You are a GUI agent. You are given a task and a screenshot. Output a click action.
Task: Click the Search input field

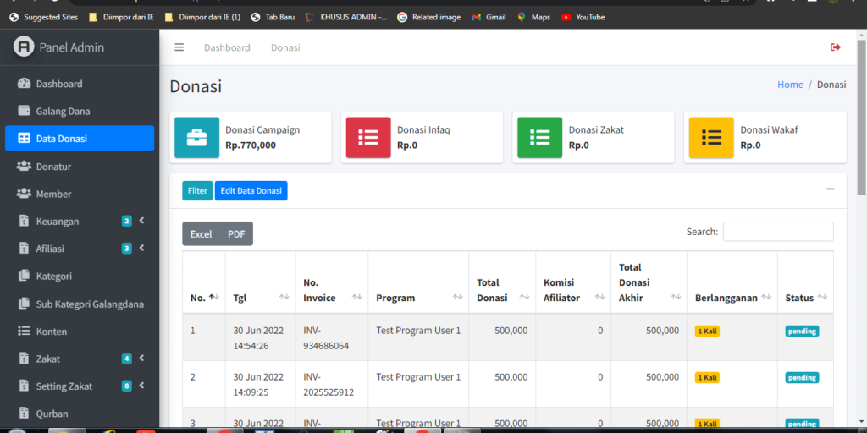777,232
